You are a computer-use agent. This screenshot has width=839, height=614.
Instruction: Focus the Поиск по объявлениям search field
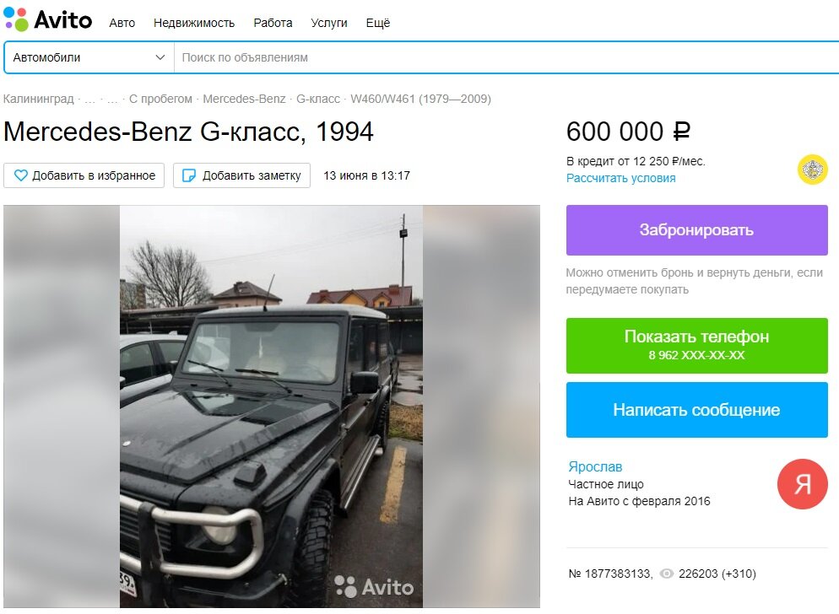click(x=506, y=57)
